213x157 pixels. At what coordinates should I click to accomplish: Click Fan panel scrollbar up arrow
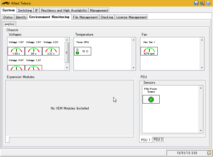tap(202, 40)
